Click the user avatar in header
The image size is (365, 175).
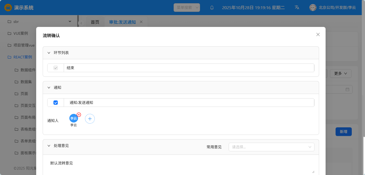tap(313, 8)
